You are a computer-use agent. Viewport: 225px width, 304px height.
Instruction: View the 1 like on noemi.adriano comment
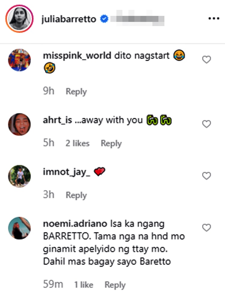[84, 285]
